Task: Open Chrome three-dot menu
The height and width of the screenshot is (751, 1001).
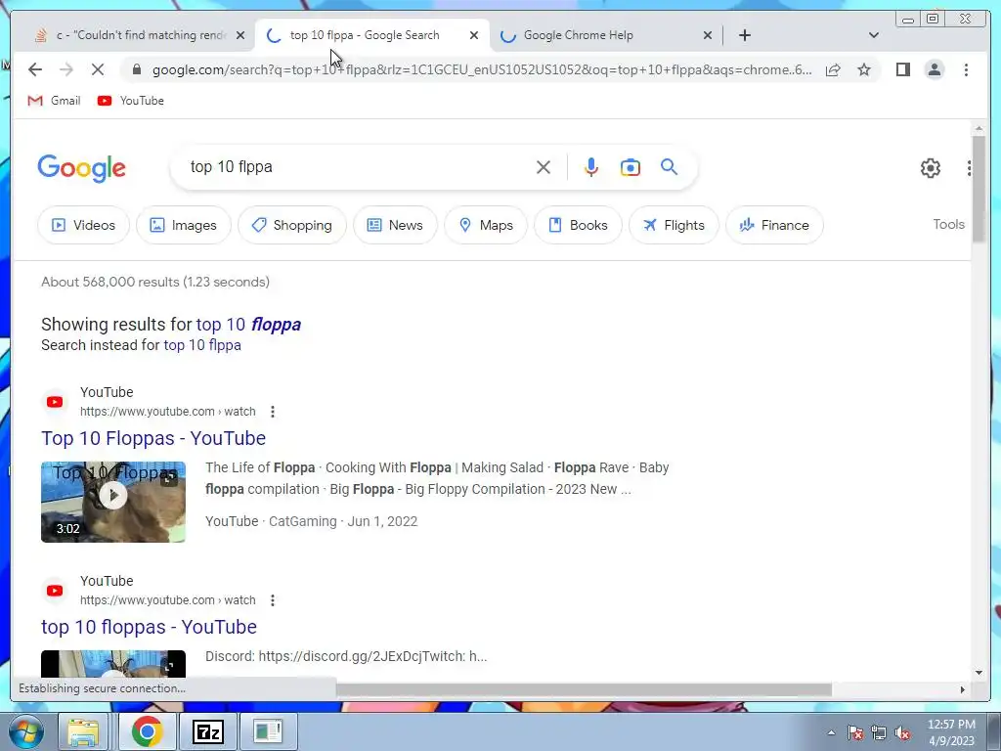Action: click(966, 69)
